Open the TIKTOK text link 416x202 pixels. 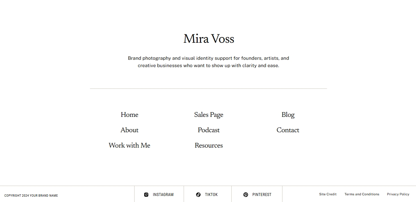(x=211, y=195)
